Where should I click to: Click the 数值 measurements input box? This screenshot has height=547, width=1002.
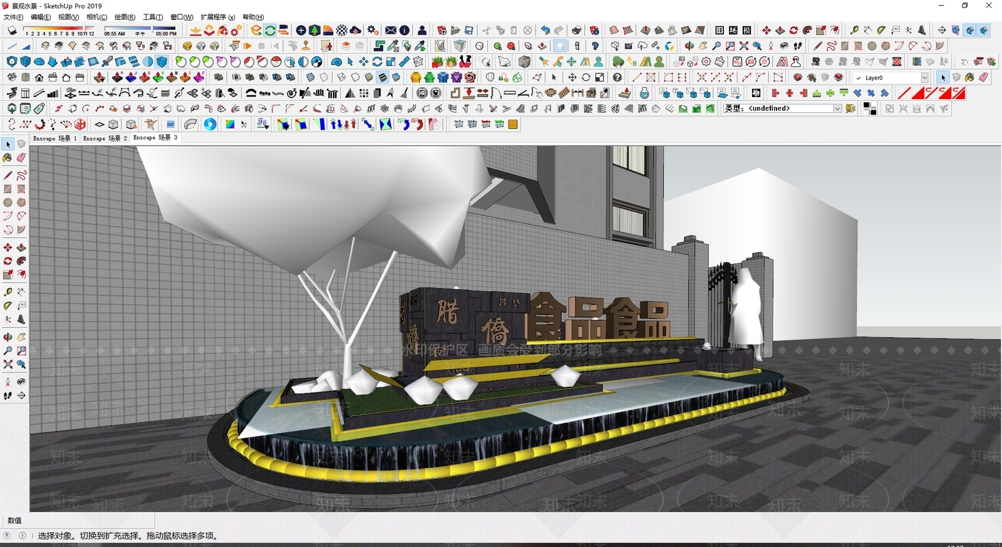tap(88, 520)
